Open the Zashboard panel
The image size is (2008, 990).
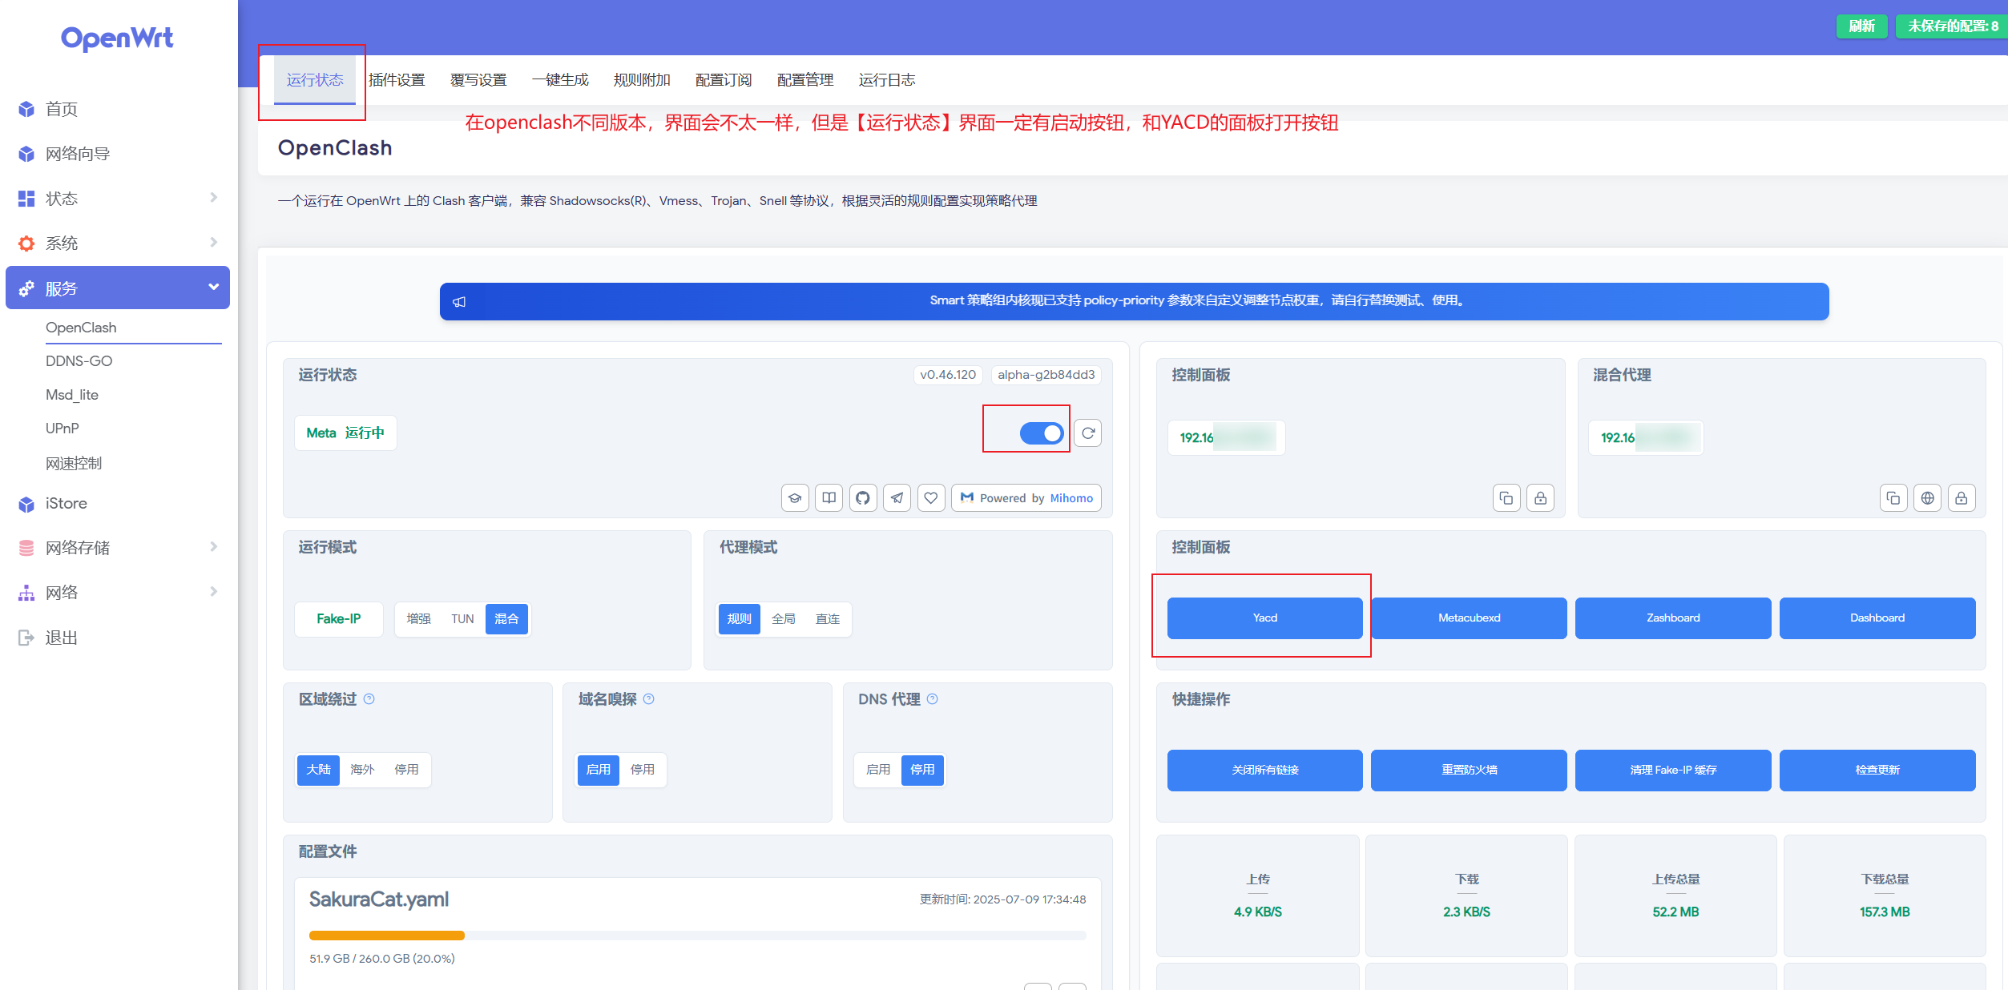tap(1673, 618)
